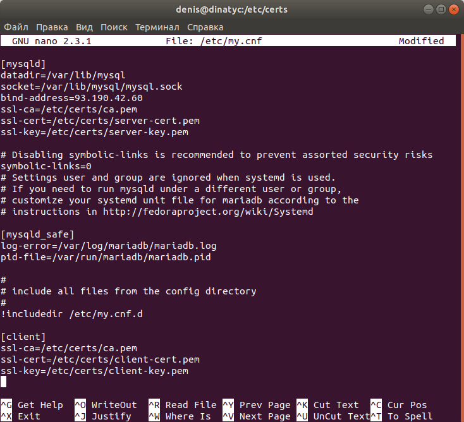Open the Правка menu
This screenshot has width=464, height=422.
tap(52, 27)
